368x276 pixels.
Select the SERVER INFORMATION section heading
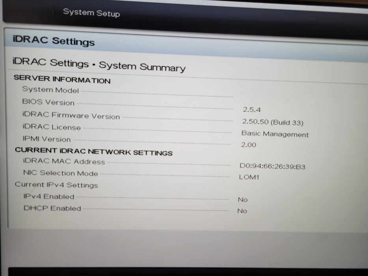point(62,79)
